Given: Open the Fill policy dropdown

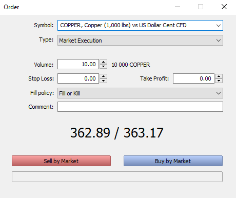Looking at the screenshot, I should pyautogui.click(x=140, y=93).
